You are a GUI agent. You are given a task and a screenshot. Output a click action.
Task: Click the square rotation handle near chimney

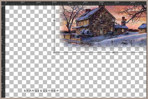click(126, 20)
